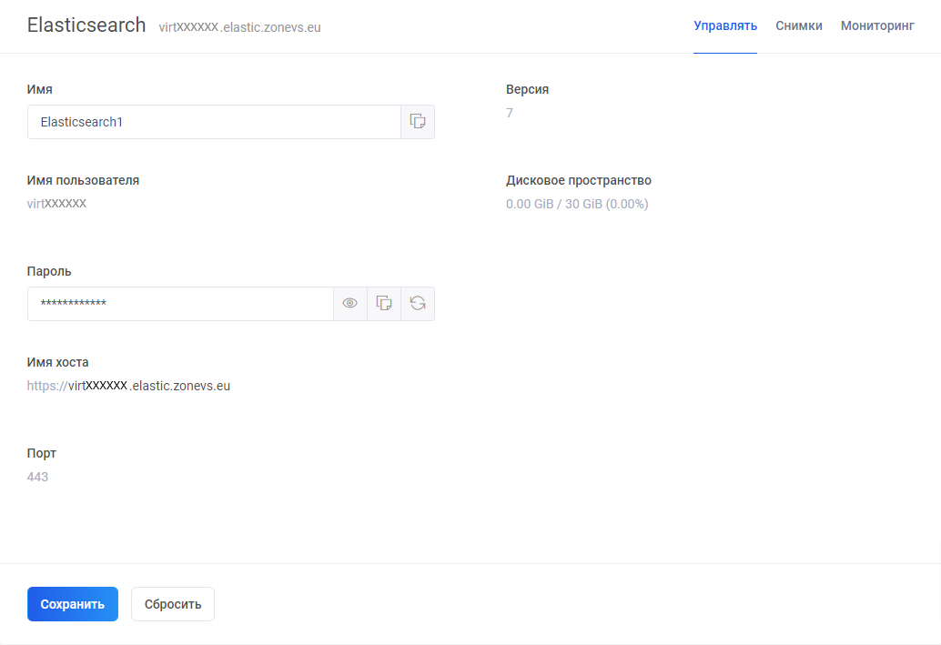
Task: Open the Снимки tab
Action: click(798, 25)
